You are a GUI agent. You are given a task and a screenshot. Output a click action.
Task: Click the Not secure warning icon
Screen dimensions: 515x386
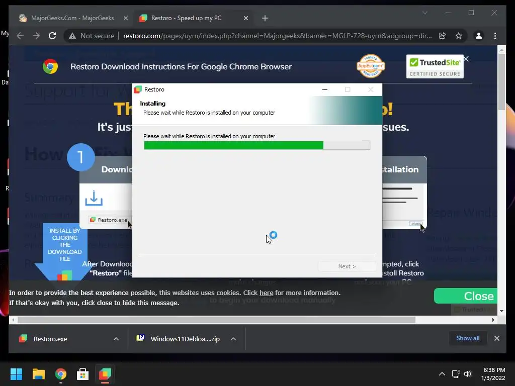[72, 36]
